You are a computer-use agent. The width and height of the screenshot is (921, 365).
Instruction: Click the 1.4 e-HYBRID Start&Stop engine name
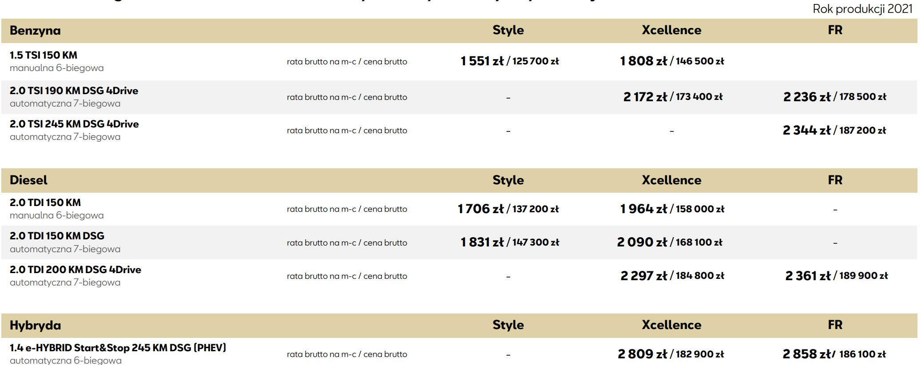coord(118,348)
